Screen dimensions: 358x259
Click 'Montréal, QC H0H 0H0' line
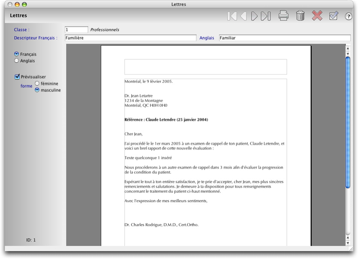146,106
